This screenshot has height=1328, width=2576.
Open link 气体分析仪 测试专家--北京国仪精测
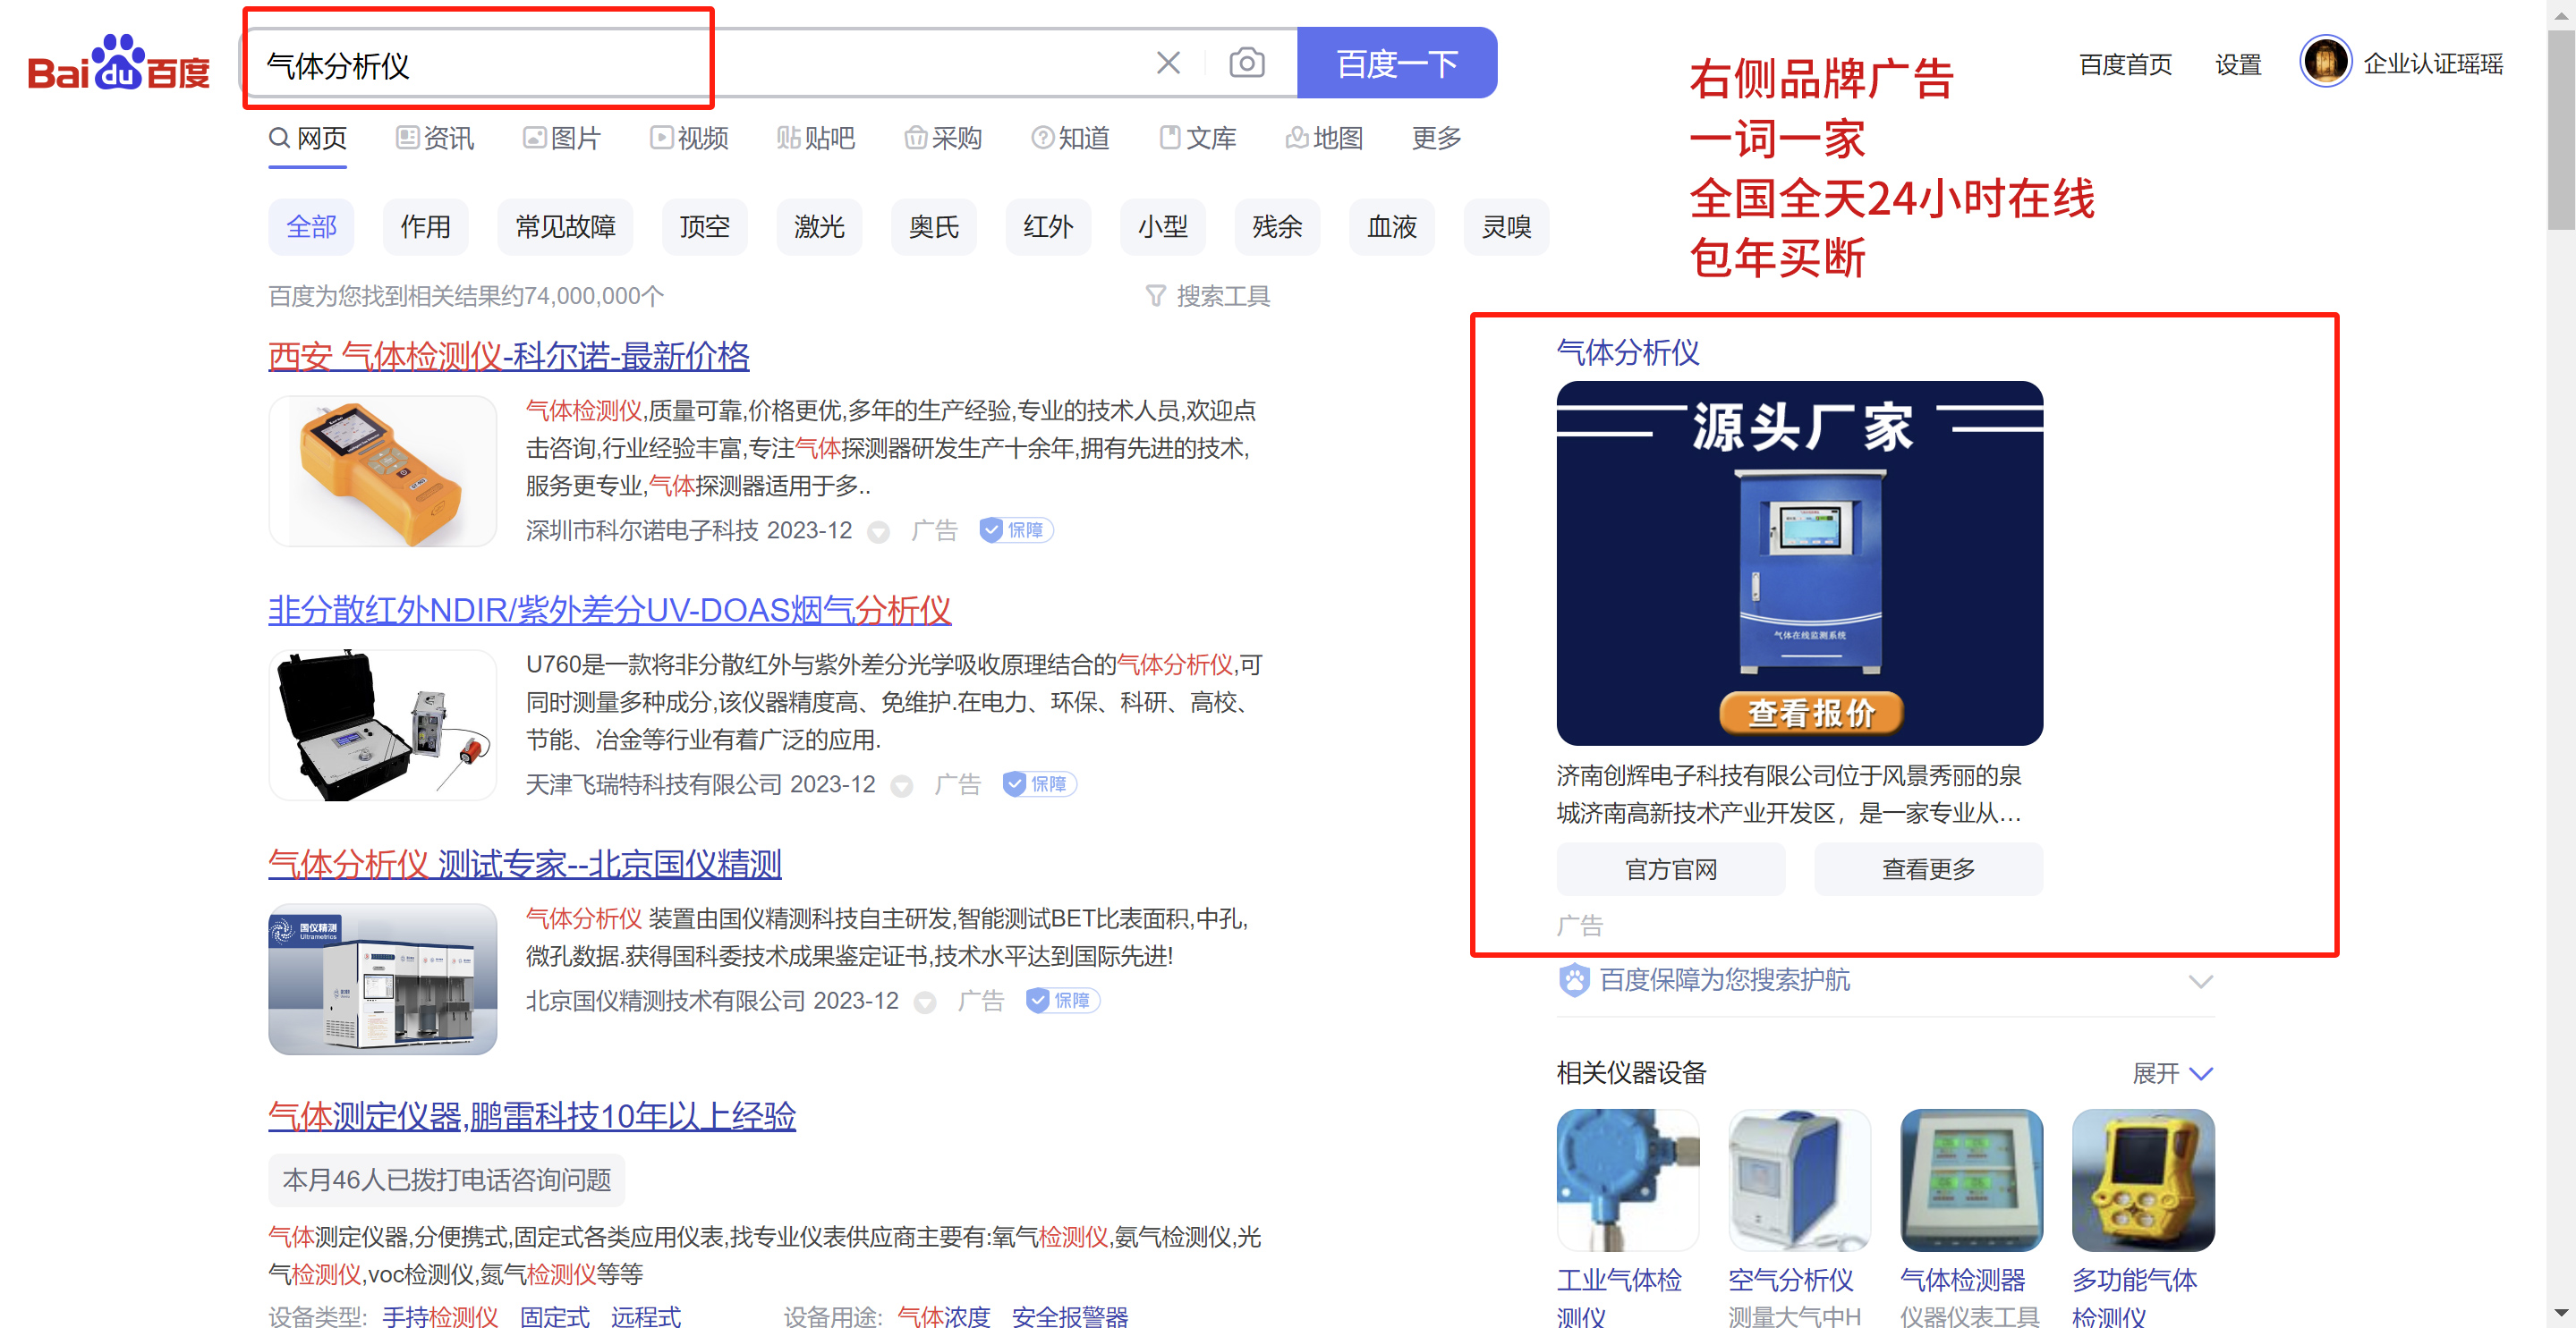pos(524,863)
